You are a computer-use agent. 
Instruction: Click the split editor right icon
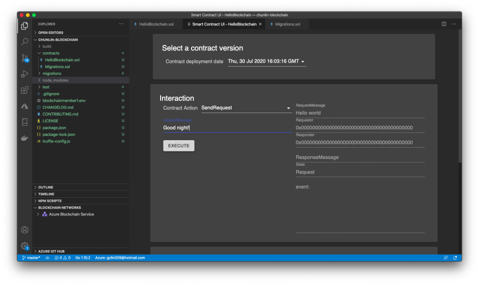click(x=444, y=24)
